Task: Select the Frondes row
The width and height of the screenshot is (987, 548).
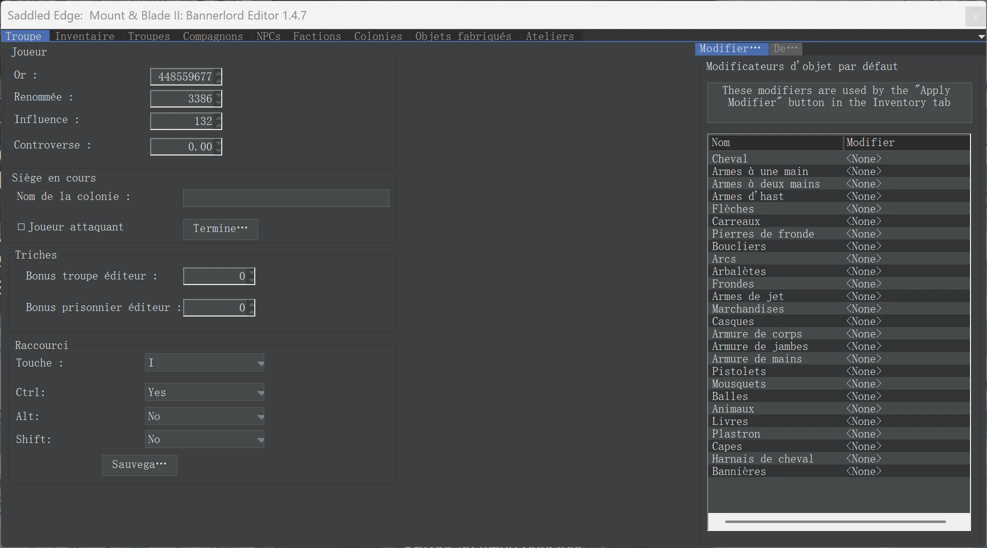Action: pyautogui.click(x=839, y=284)
